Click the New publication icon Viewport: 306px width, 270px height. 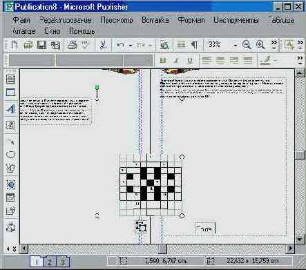(x=15, y=45)
